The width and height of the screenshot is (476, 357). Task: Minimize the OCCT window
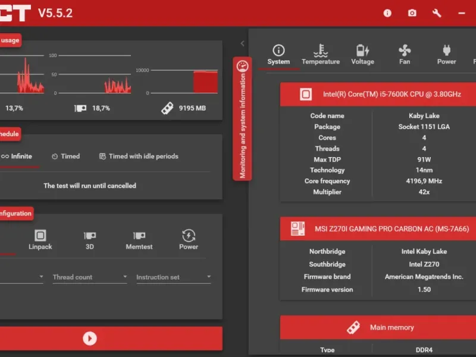[x=462, y=13]
